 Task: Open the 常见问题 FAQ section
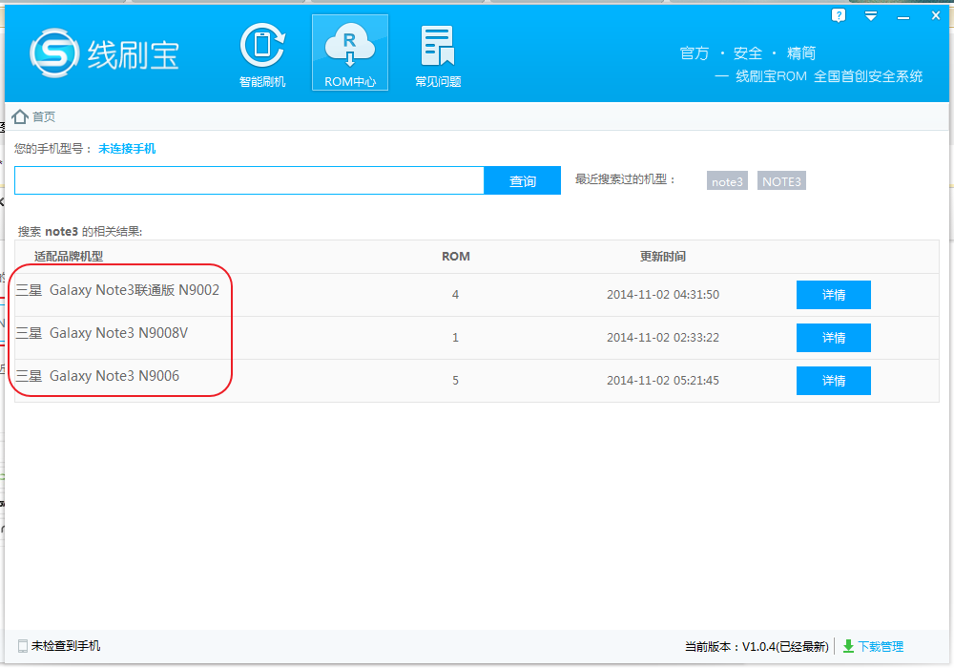[438, 54]
